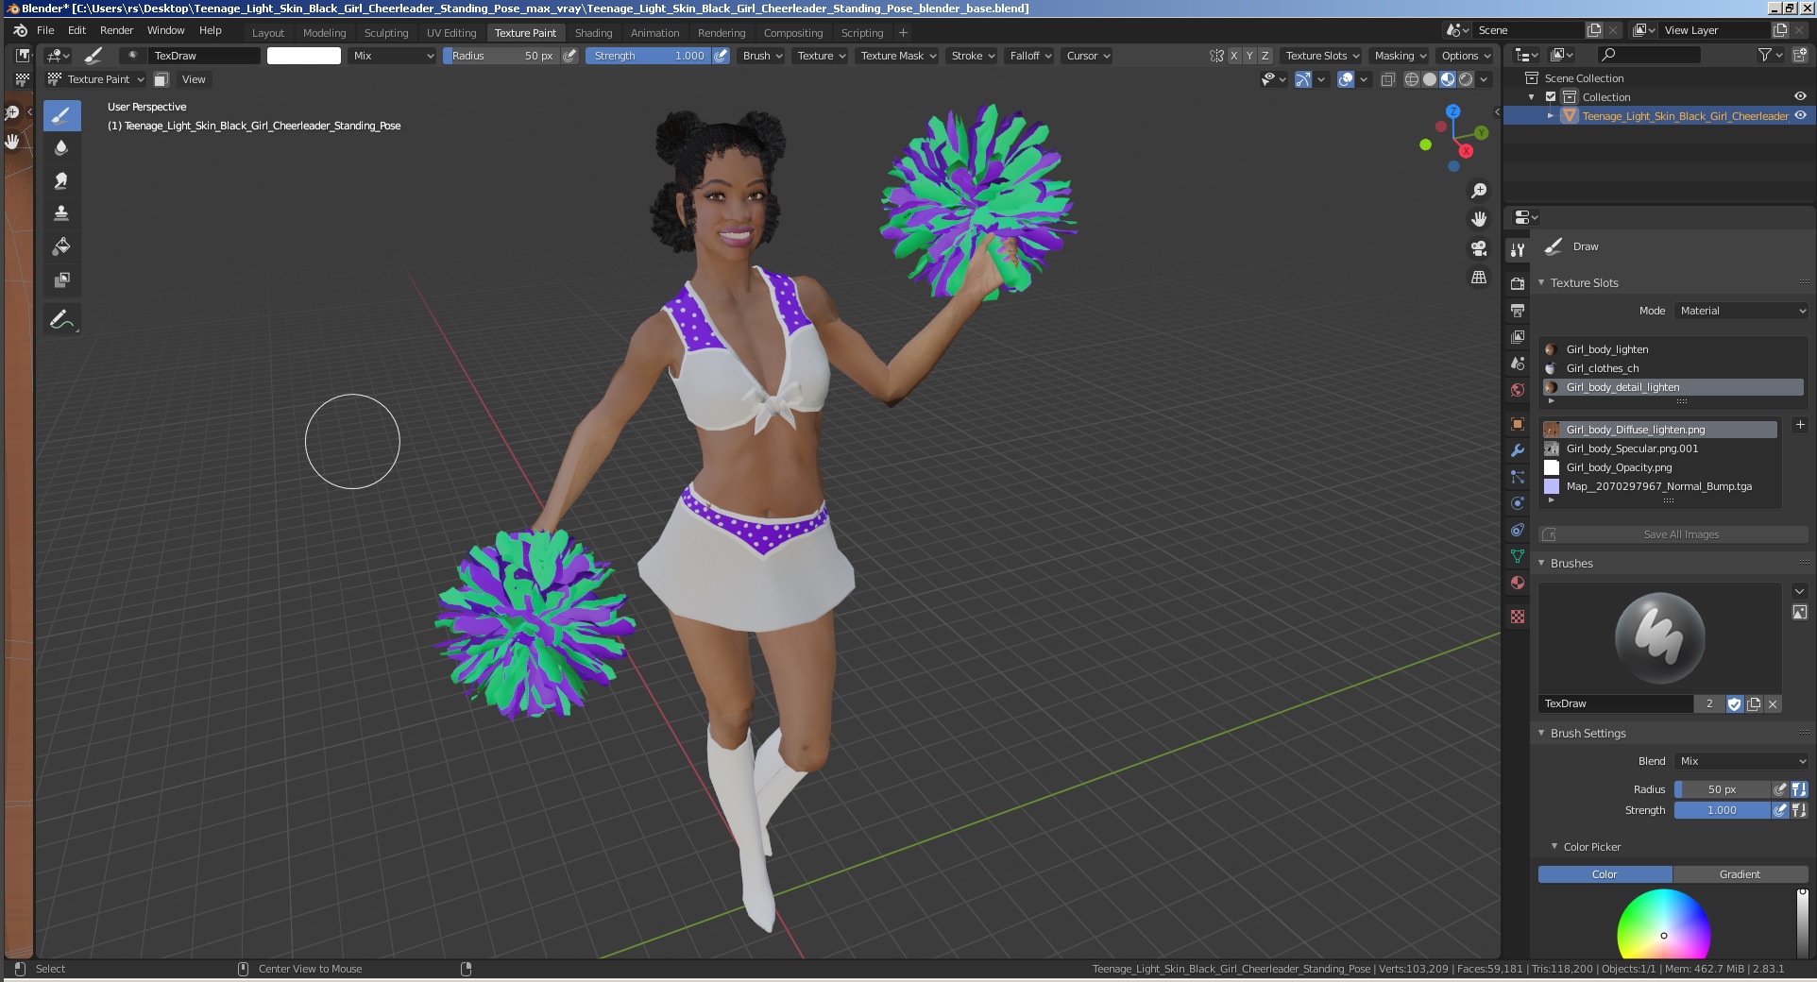Adjust the Strength slider in Brush Settings

[1722, 810]
